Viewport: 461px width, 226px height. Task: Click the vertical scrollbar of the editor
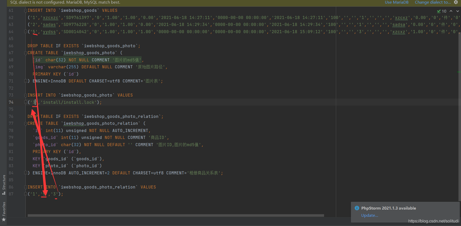pyautogui.click(x=459, y=117)
